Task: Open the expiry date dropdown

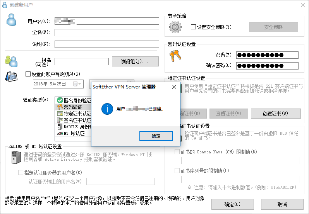Action: (x=79, y=84)
